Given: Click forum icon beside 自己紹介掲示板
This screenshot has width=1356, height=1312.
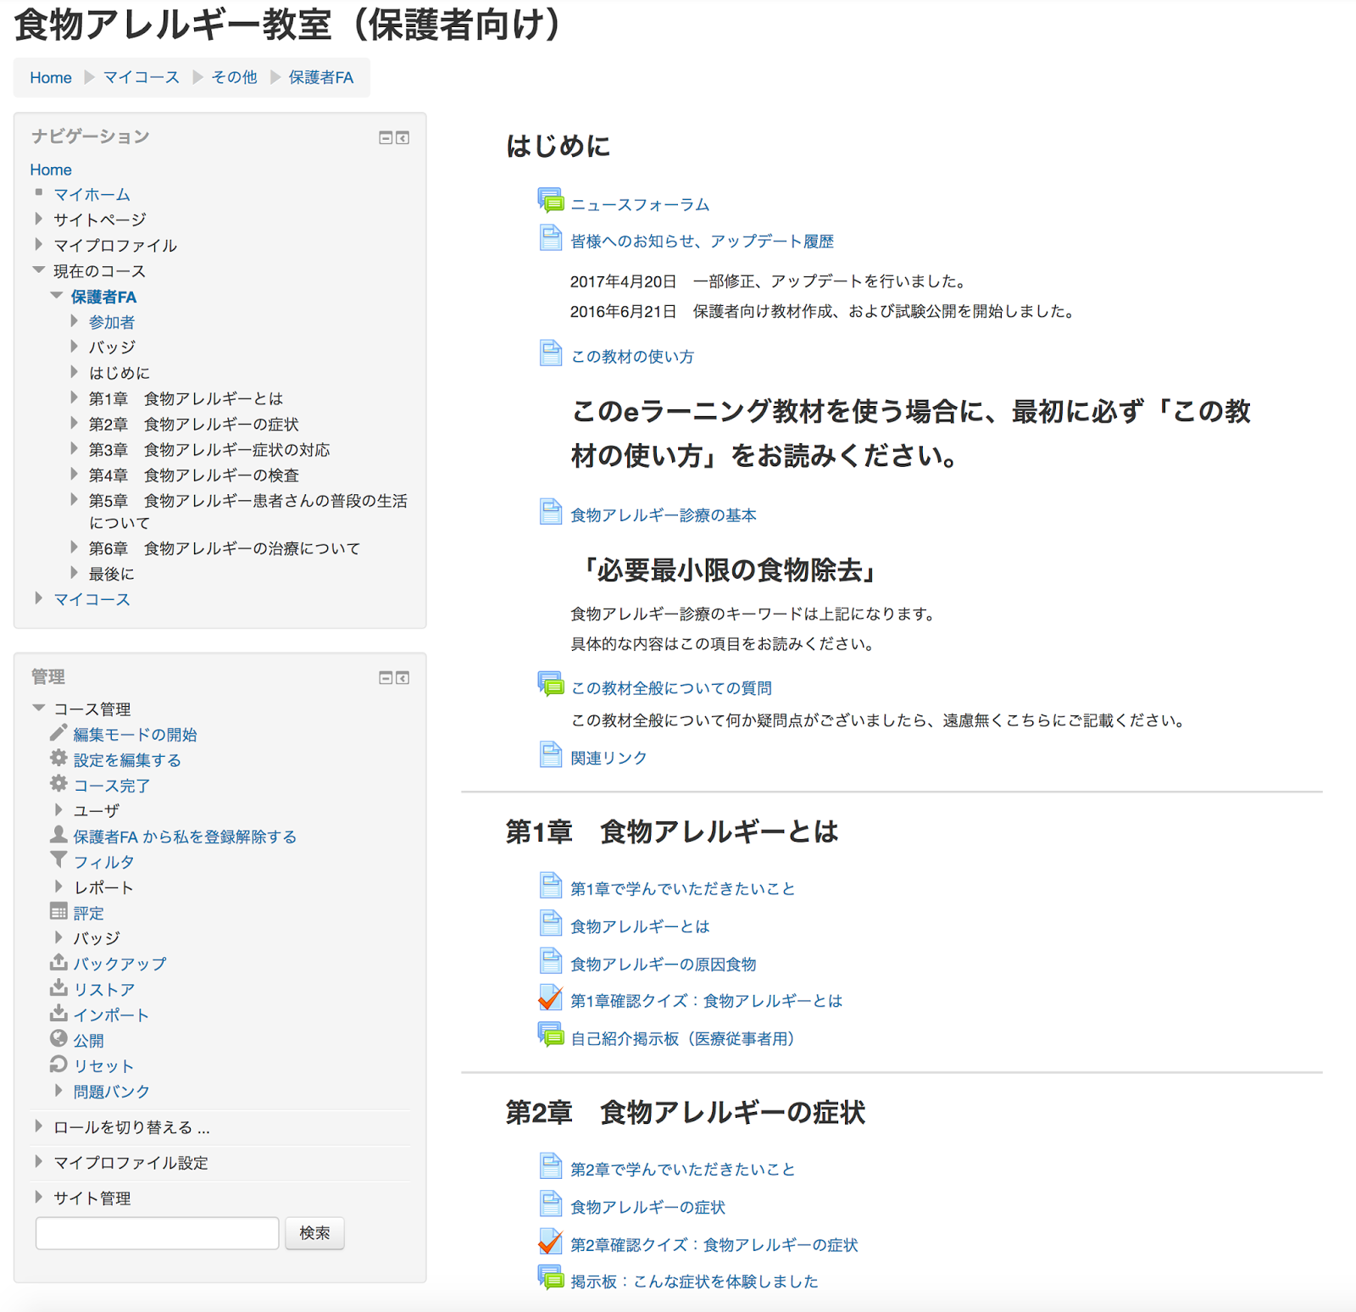Looking at the screenshot, I should (x=551, y=1035).
